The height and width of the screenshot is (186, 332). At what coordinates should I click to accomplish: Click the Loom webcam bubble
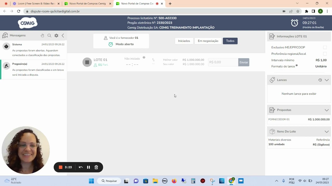[25, 150]
